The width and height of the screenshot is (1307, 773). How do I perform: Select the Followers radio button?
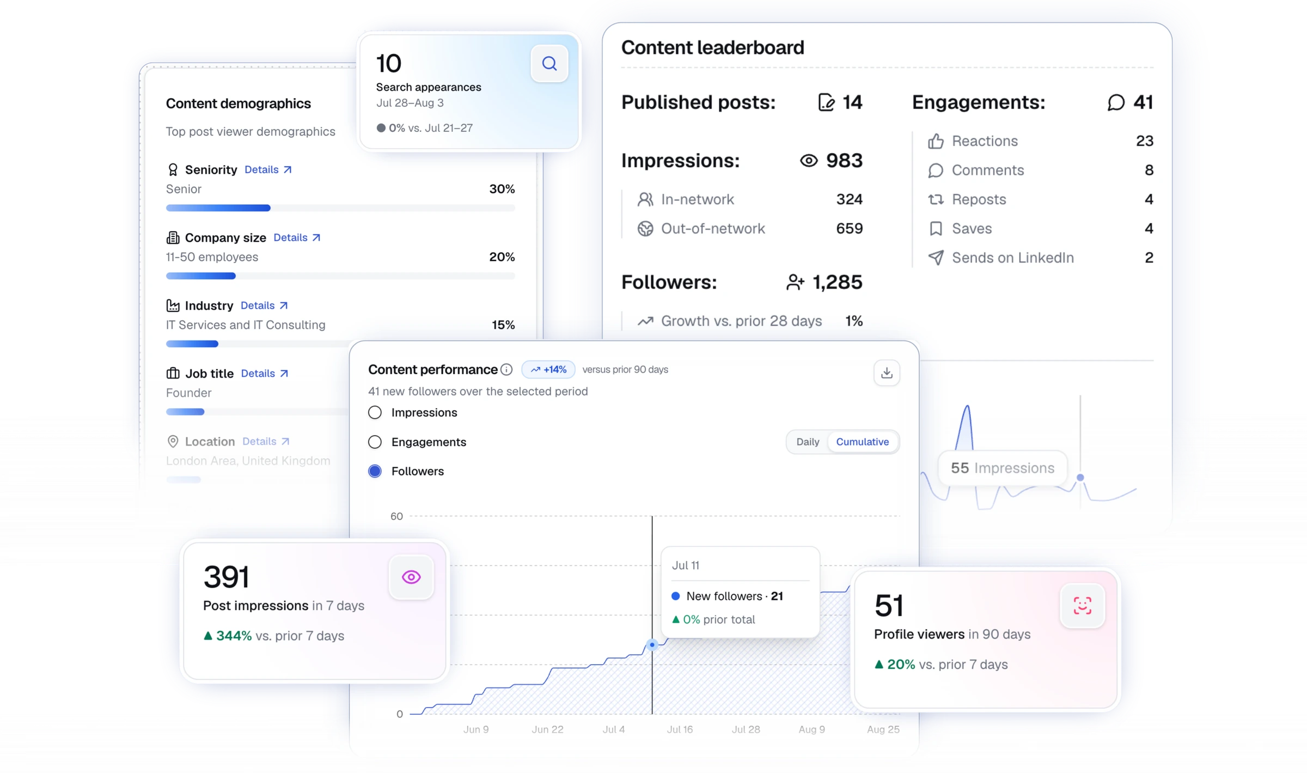coord(375,471)
